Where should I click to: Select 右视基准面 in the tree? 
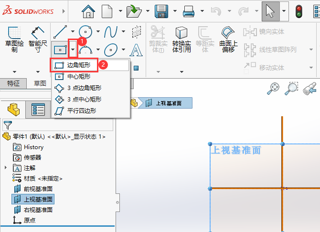(x=33, y=210)
